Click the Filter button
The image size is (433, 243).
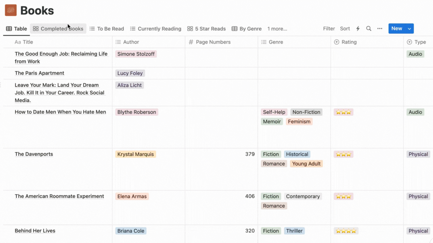(329, 29)
